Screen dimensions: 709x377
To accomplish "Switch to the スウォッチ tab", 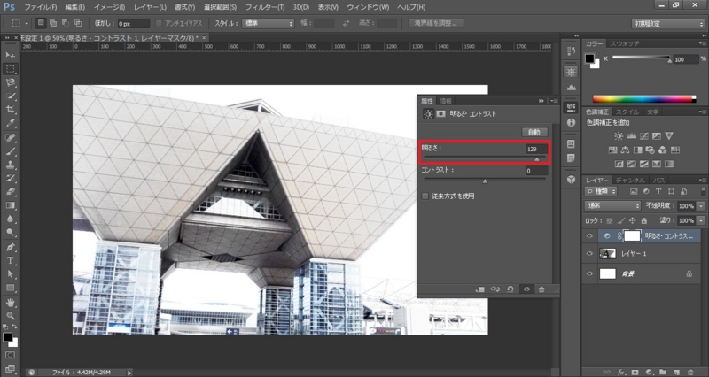I will [625, 43].
